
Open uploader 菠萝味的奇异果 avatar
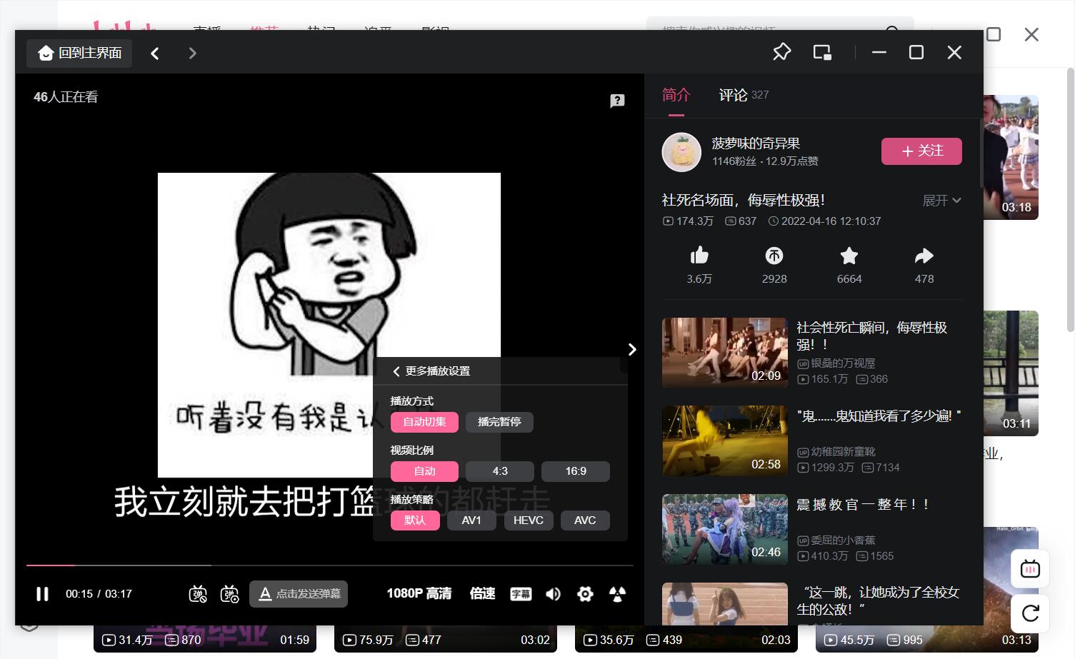(x=681, y=151)
